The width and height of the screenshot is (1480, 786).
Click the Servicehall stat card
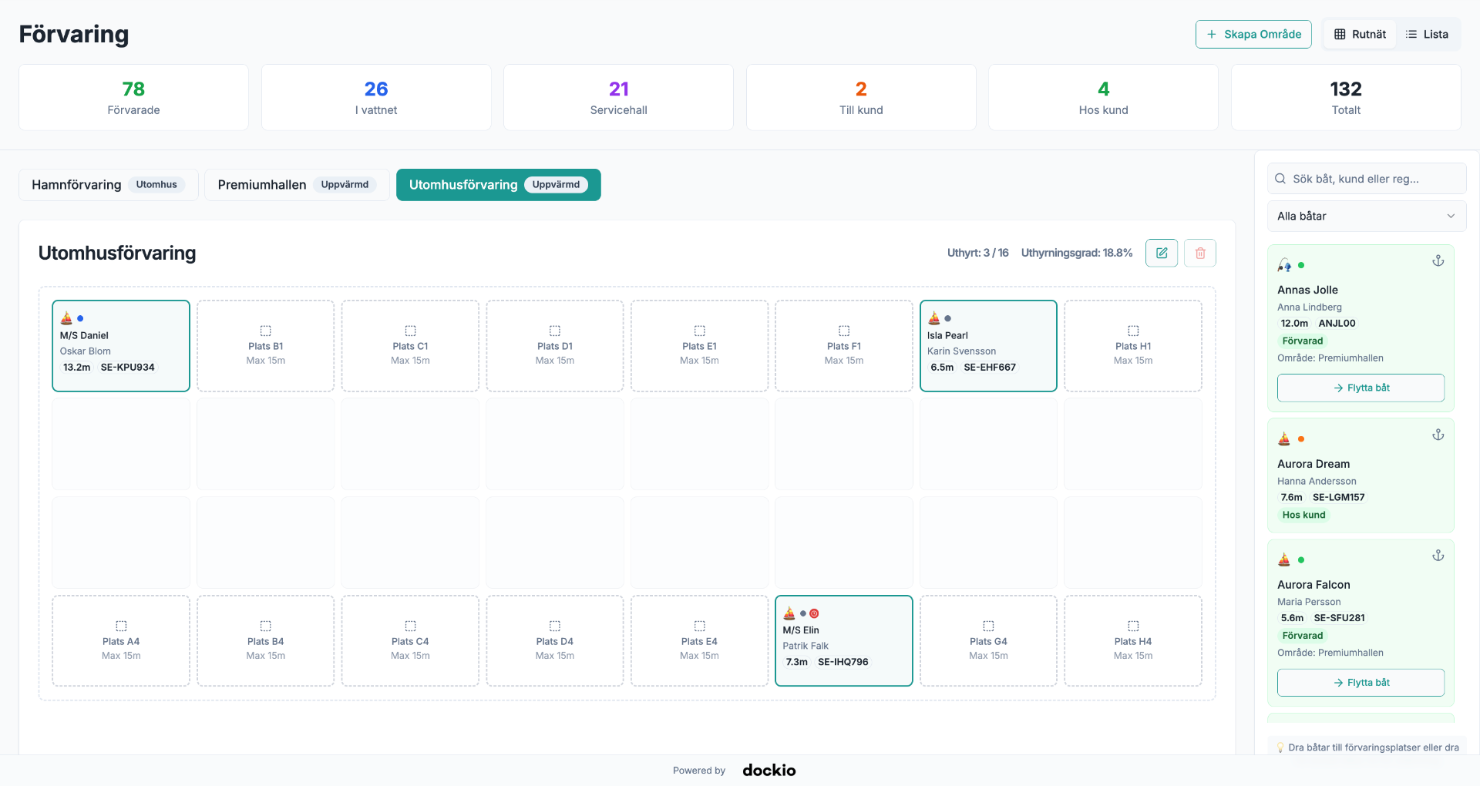point(618,98)
